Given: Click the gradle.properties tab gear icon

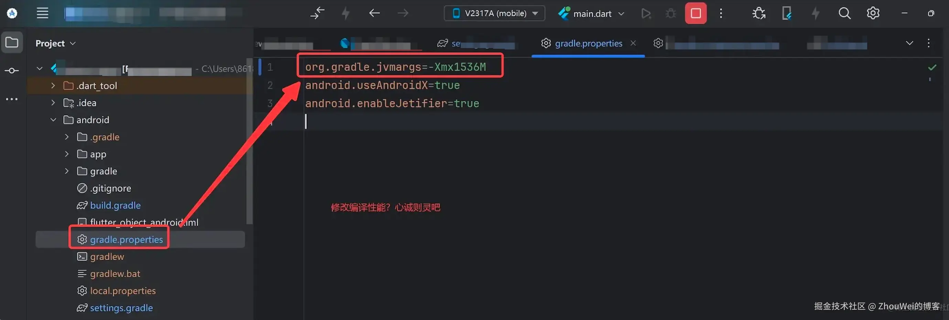Looking at the screenshot, I should (x=546, y=43).
